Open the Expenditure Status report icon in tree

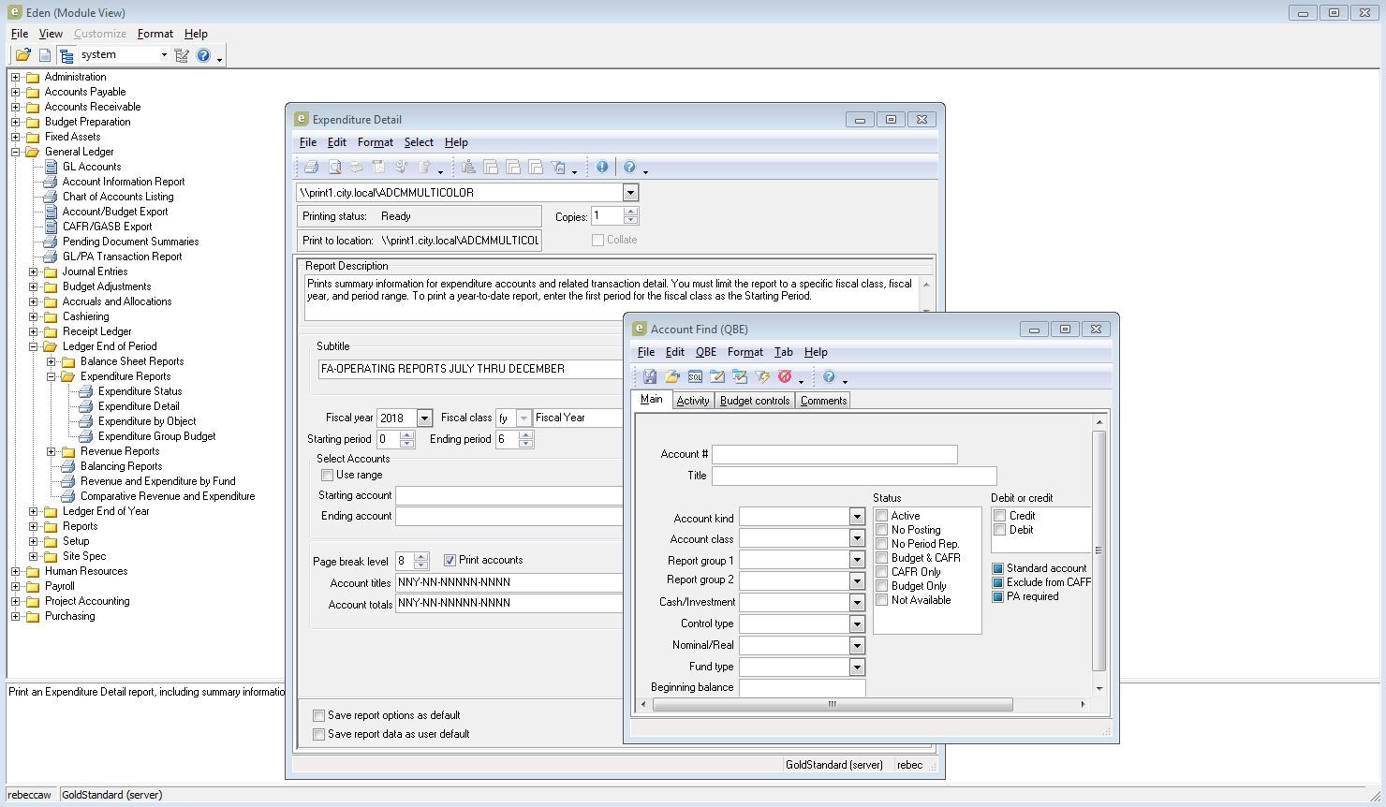tap(85, 391)
